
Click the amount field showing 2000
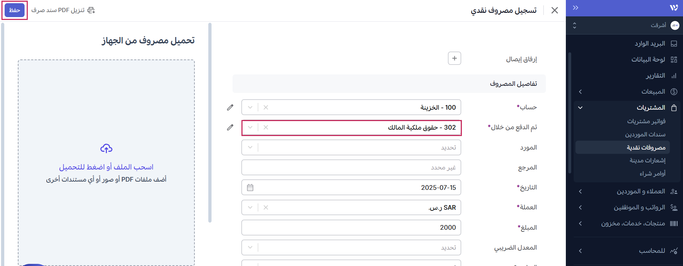(x=351, y=228)
